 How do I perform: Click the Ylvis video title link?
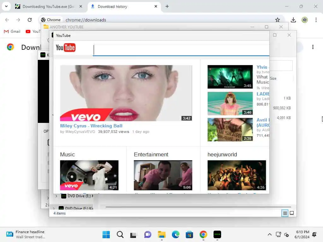[x=262, y=67]
